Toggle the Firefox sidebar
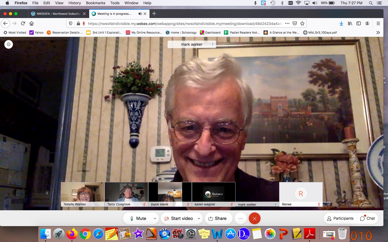This screenshot has width=388, height=242. [359, 23]
